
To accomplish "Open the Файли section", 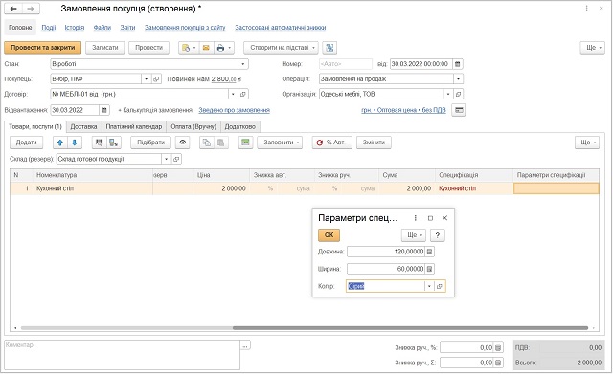I will (102, 28).
